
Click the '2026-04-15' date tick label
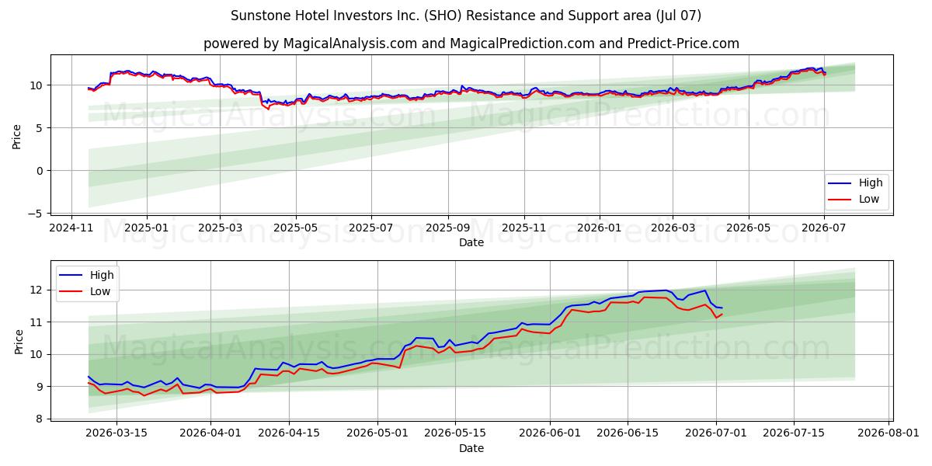click(289, 433)
